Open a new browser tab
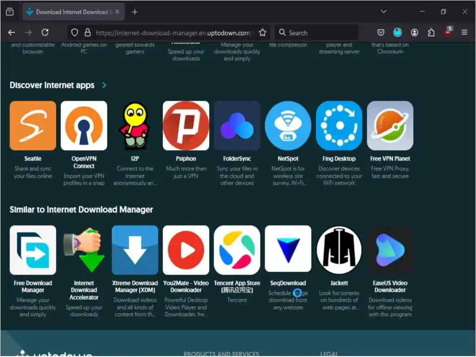The width and height of the screenshot is (476, 357). [x=135, y=12]
